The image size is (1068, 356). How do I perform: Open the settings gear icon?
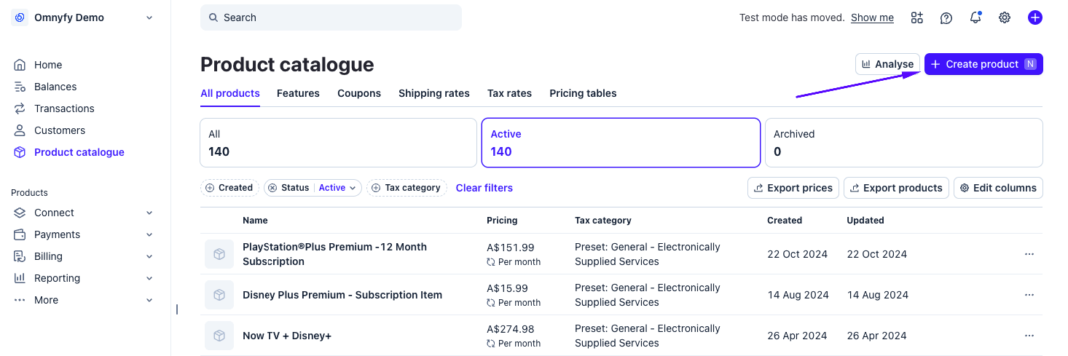pyautogui.click(x=1005, y=17)
